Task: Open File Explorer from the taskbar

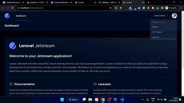Action: [90, 100]
